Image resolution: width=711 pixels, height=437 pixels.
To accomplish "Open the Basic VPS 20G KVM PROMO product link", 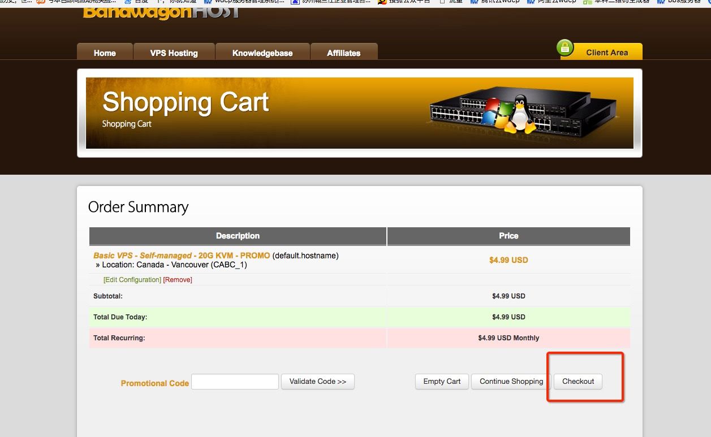I will click(182, 256).
